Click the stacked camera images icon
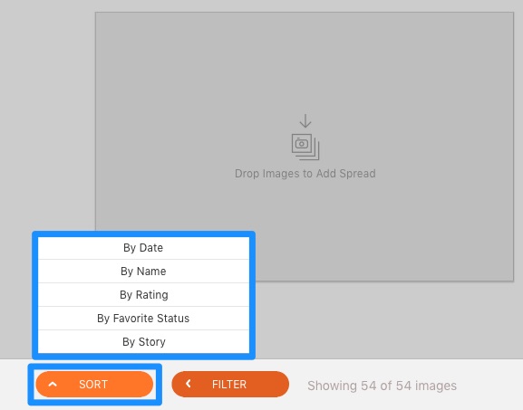Screen dimensions: 523x410 coord(305,147)
